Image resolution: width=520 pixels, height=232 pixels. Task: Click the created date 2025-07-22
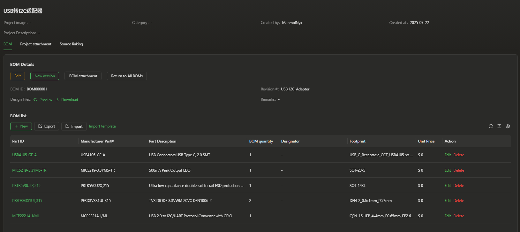(419, 23)
